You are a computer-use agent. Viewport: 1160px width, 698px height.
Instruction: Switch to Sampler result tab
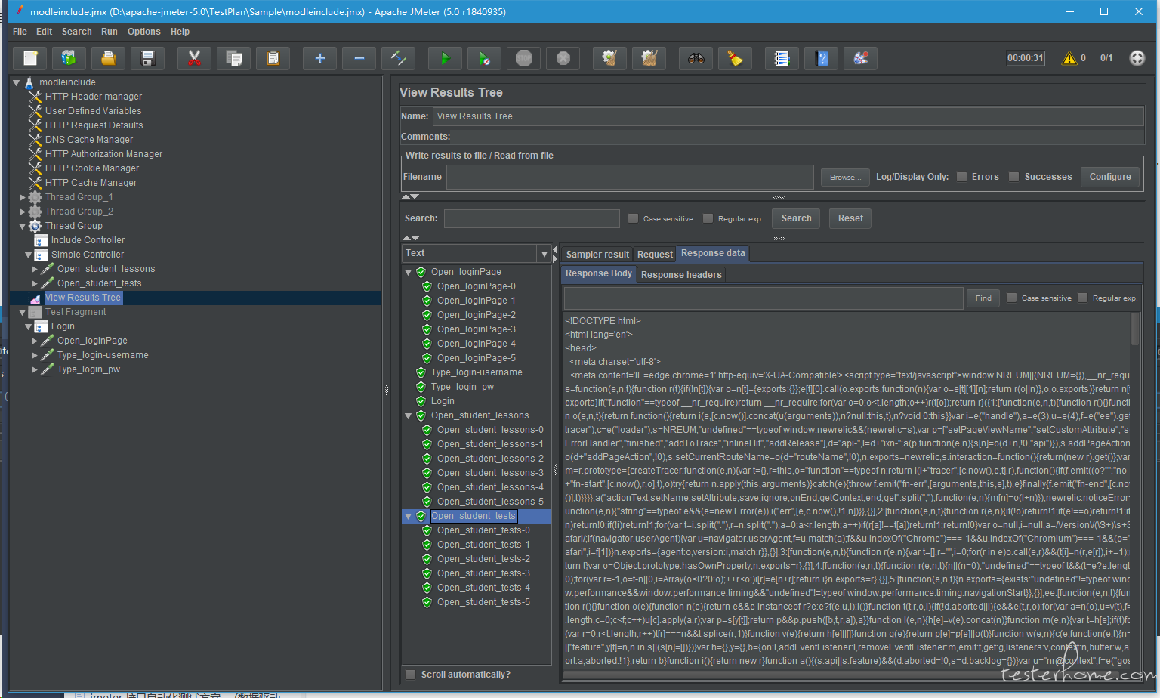click(597, 255)
